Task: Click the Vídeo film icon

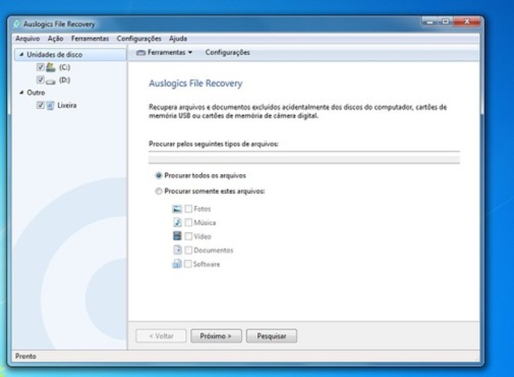Action: tap(177, 236)
